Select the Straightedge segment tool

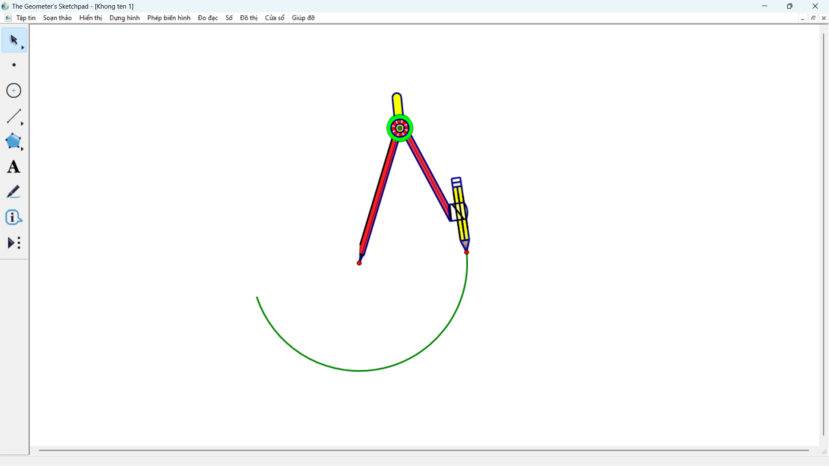point(13,116)
